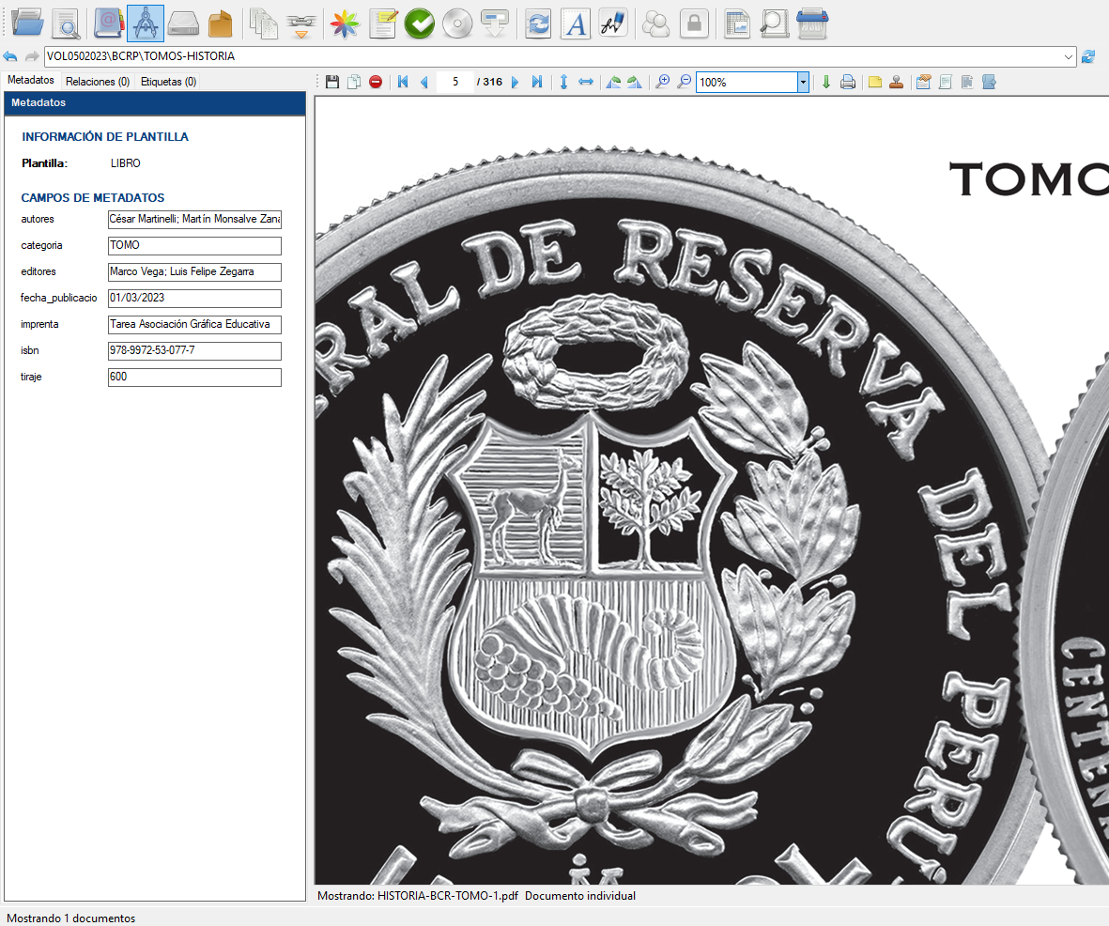Screen dimensions: 1109x926
Task: Fit the page to window width
Action: tap(585, 82)
